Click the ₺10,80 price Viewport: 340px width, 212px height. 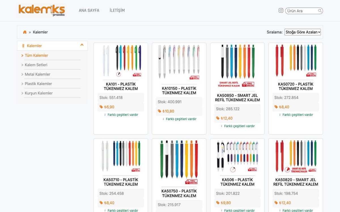point(168,111)
